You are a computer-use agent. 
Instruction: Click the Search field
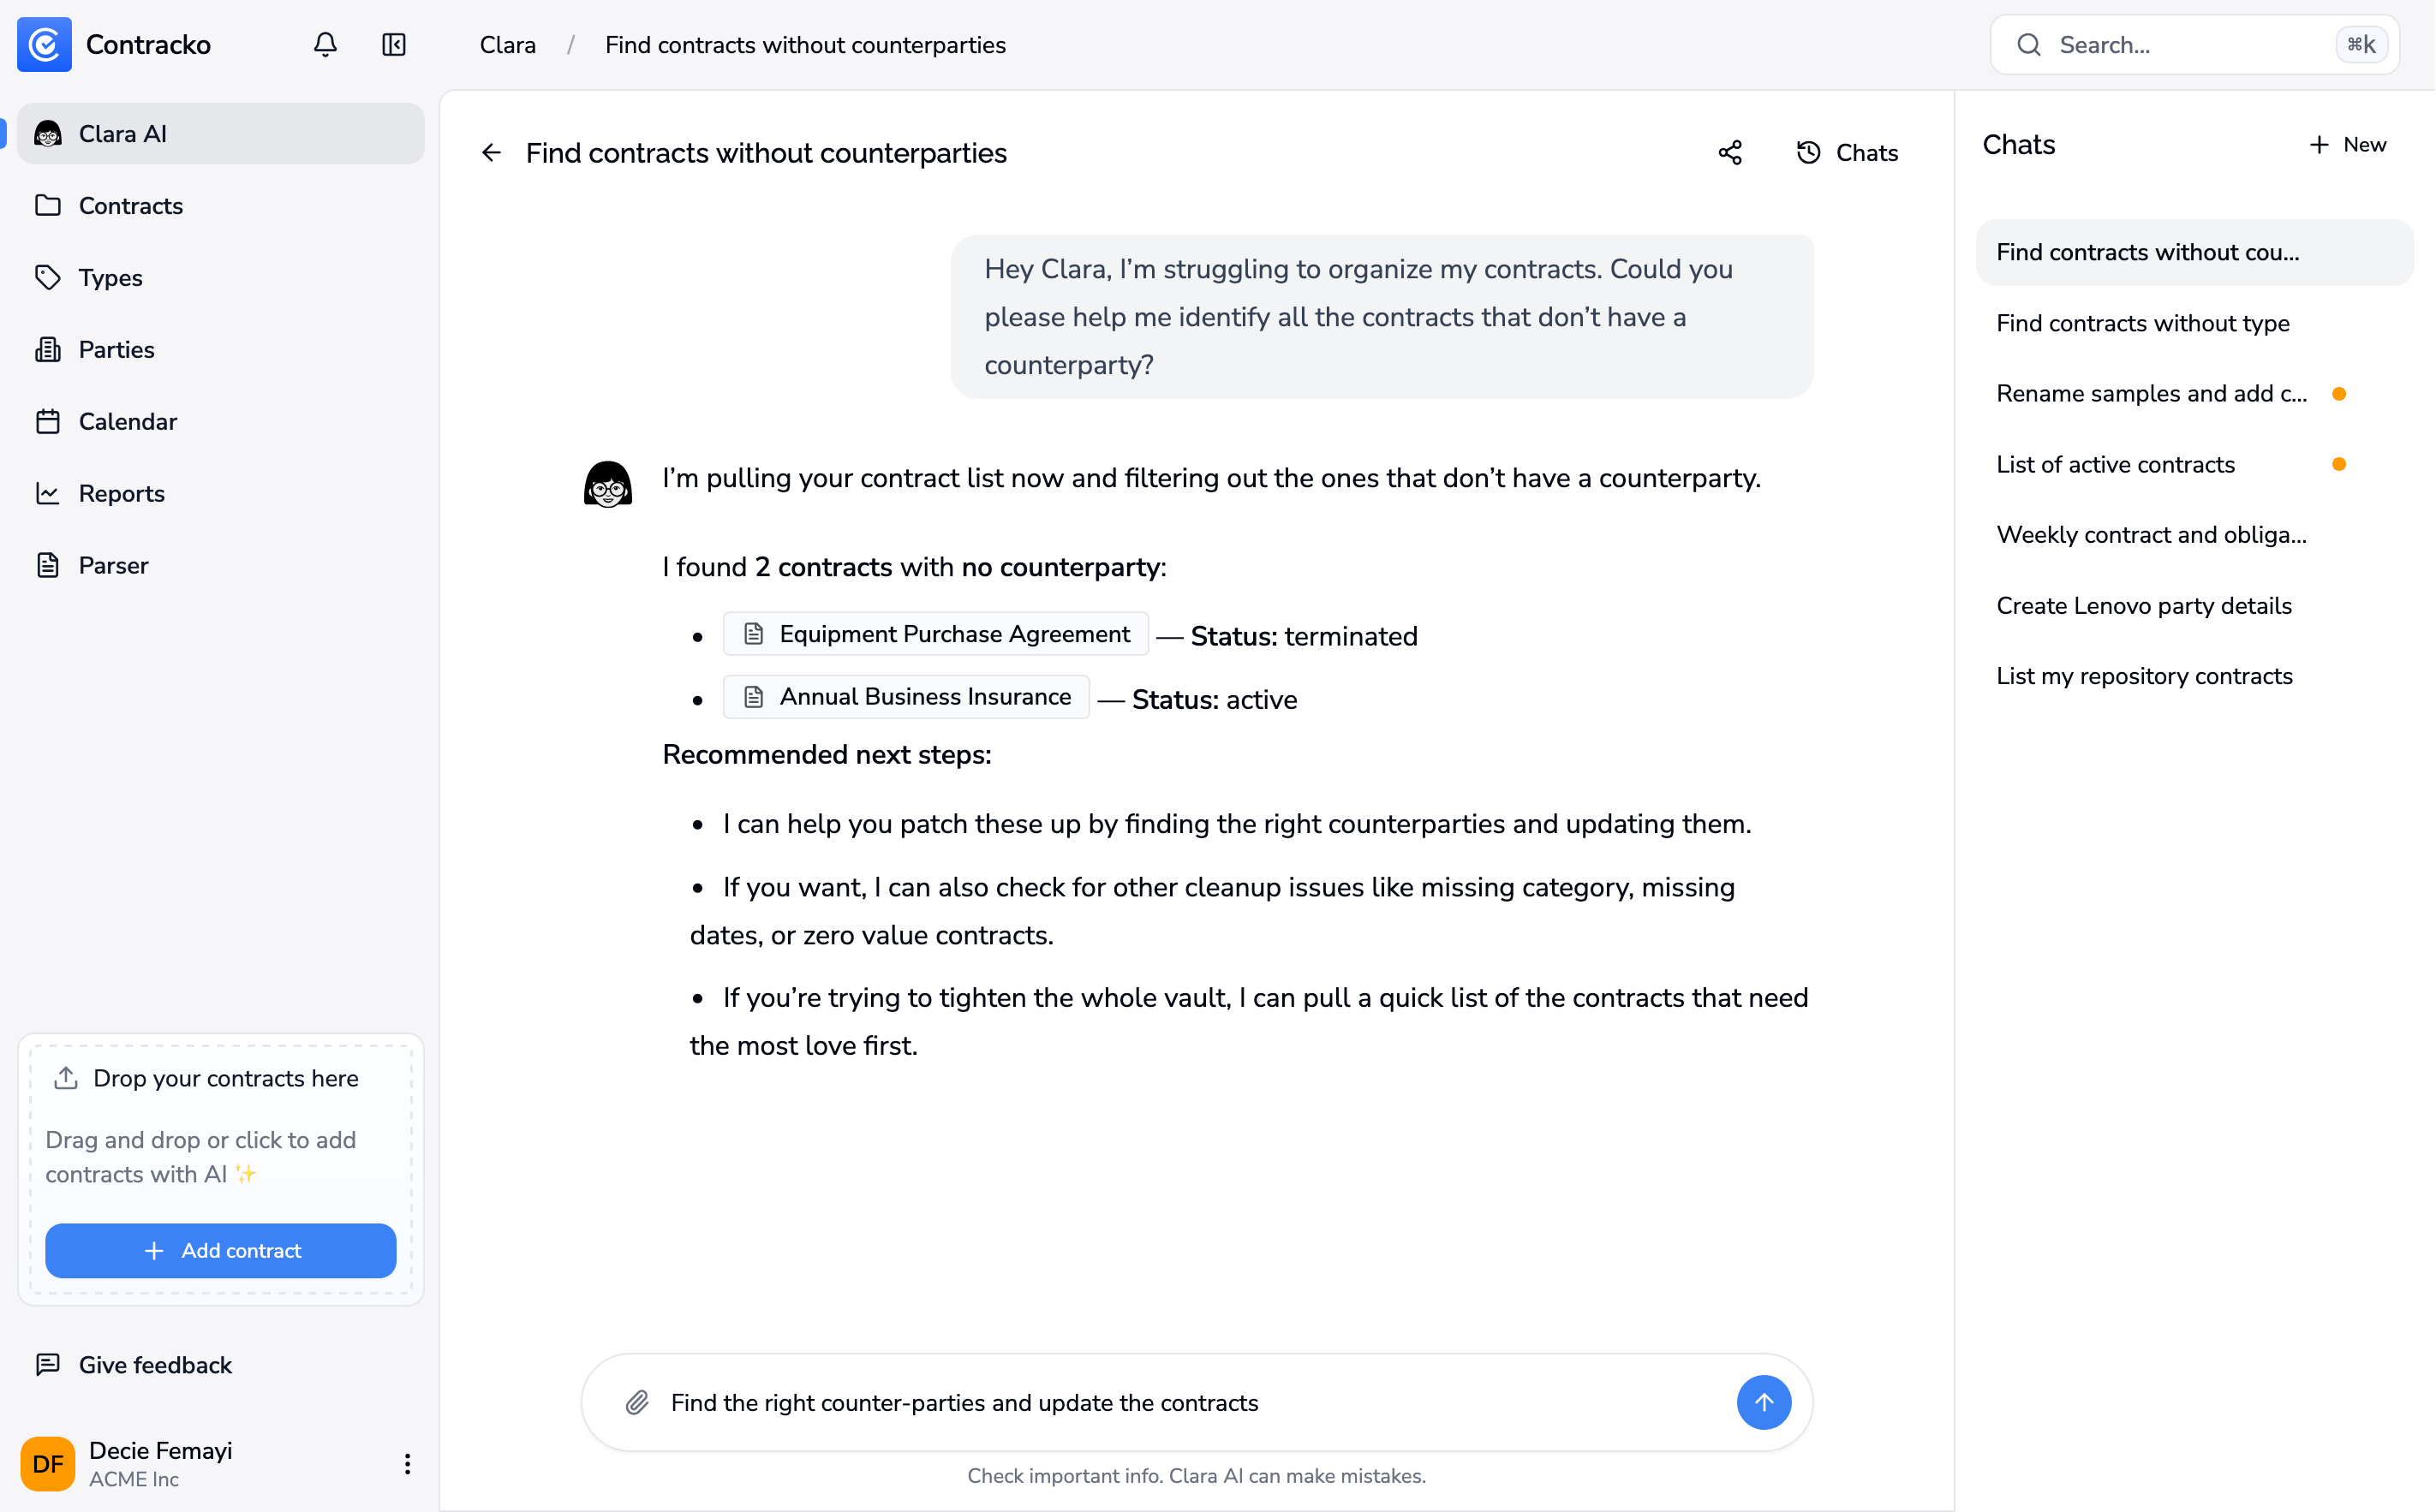click(x=2151, y=45)
